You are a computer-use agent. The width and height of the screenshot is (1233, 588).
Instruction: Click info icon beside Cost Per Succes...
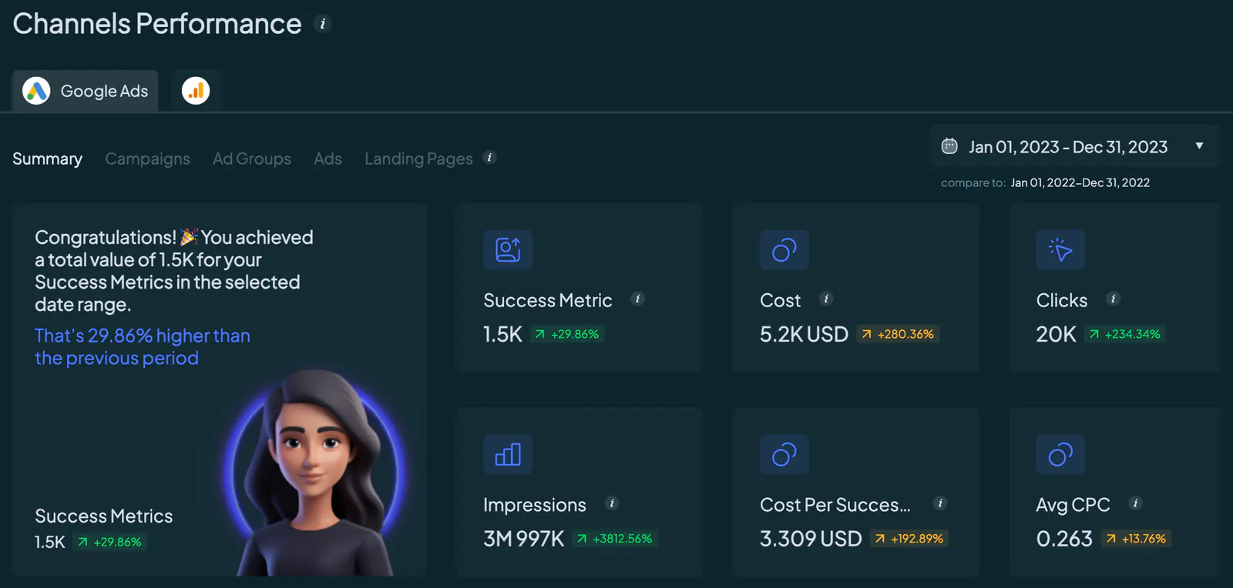coord(940,503)
